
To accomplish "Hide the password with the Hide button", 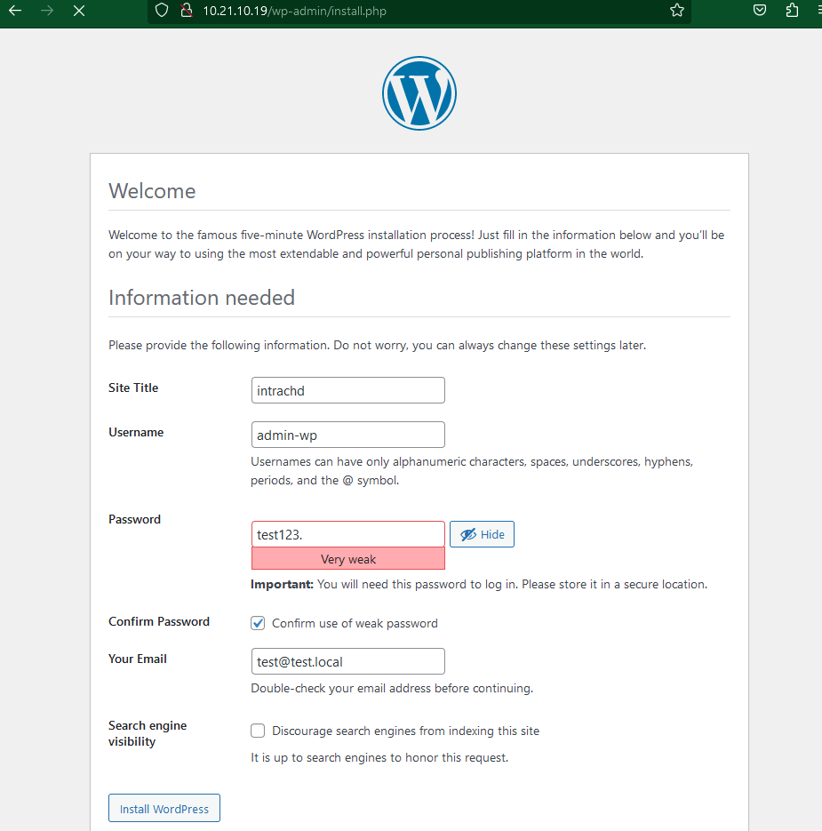I will click(482, 534).
